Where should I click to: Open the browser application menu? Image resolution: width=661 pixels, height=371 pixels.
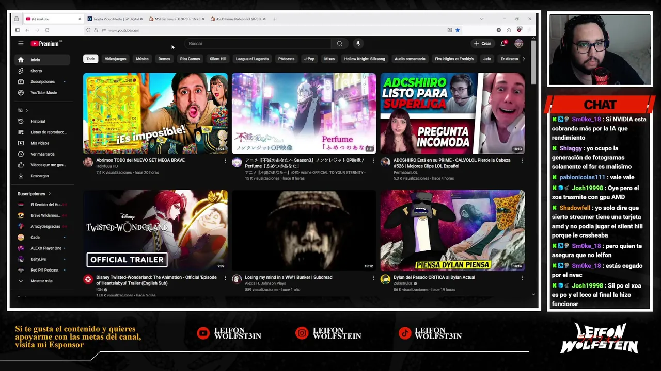[529, 30]
